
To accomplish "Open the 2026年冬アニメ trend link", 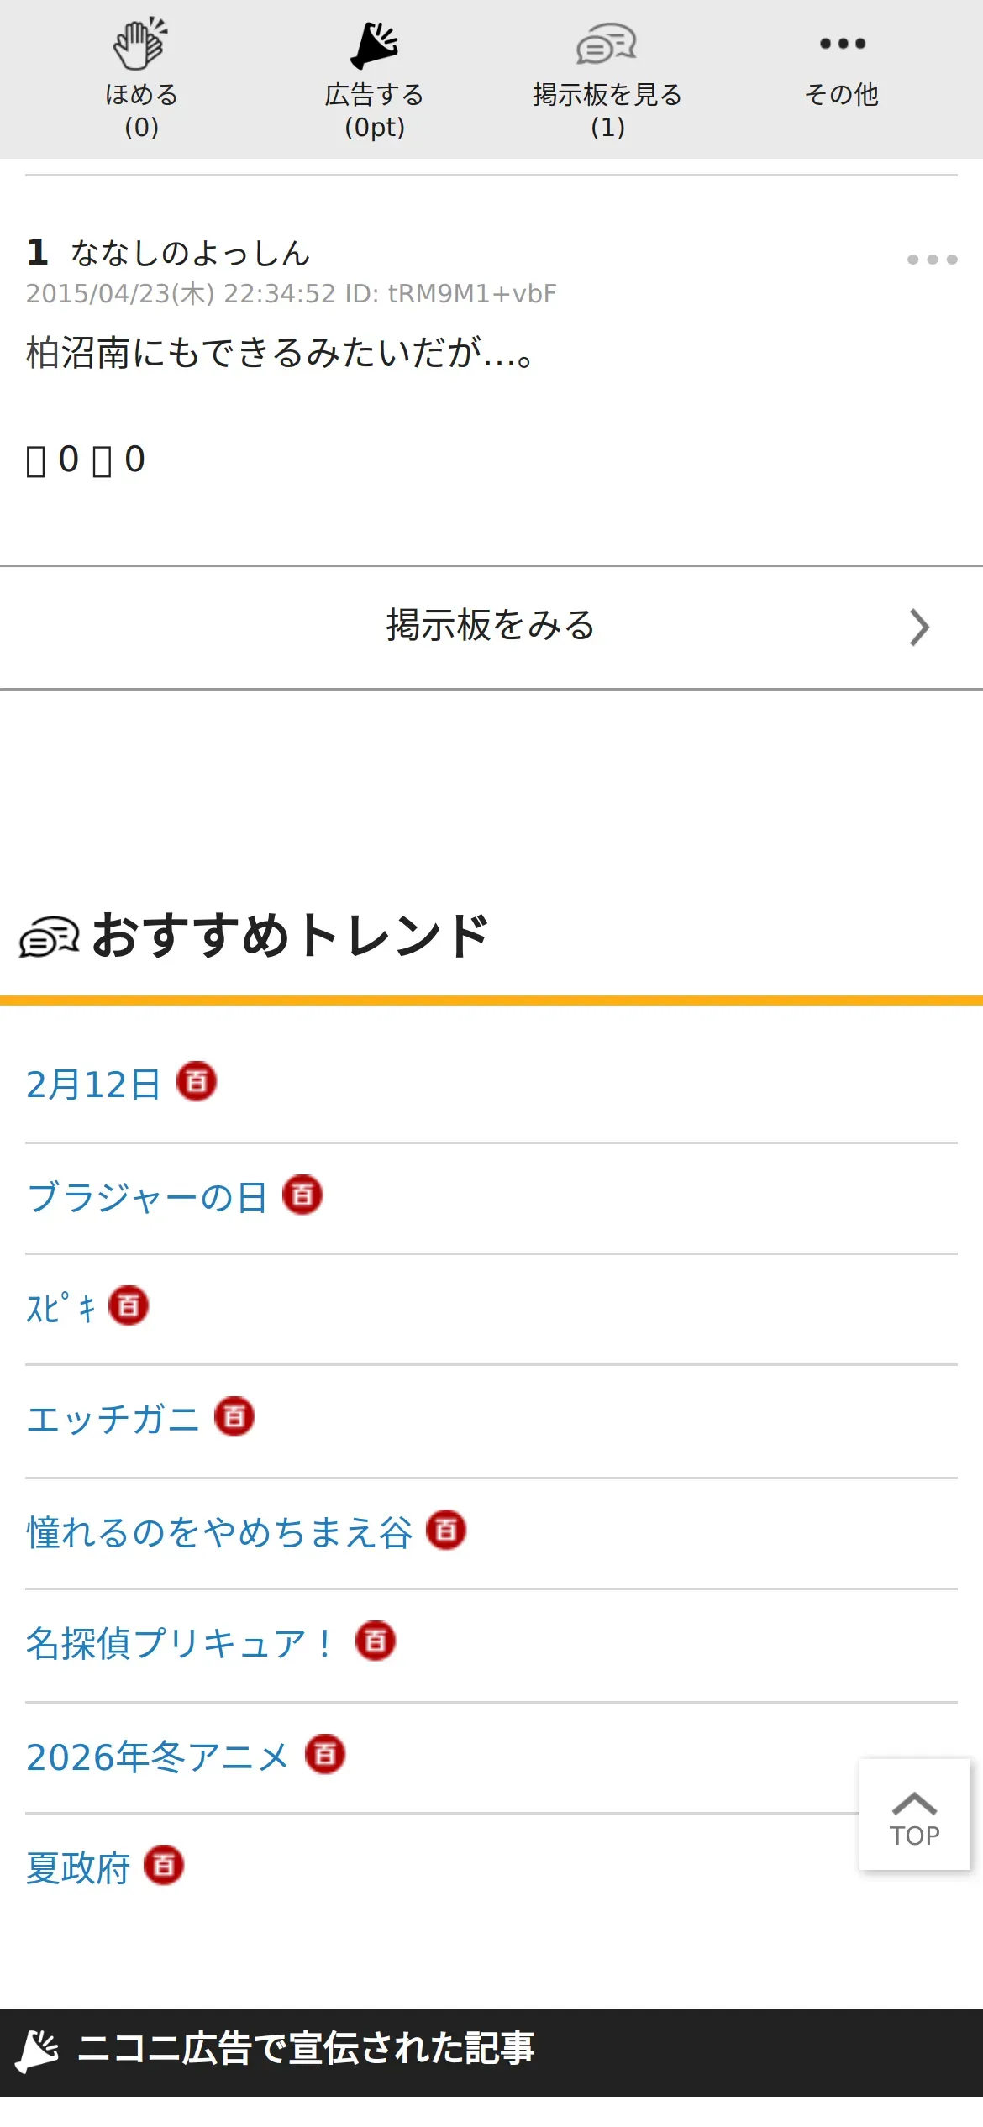I will click(x=157, y=1757).
